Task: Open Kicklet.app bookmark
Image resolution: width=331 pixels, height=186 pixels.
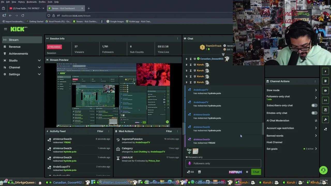Action: pos(139,21)
